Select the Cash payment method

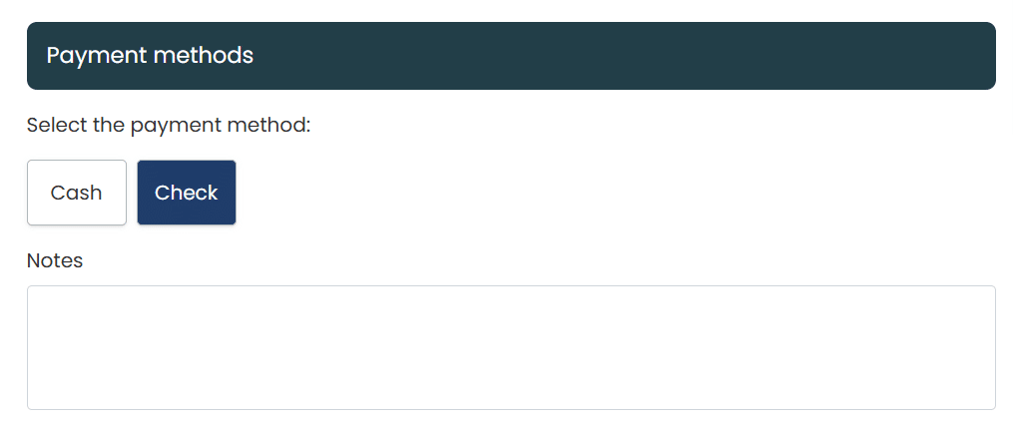[77, 193]
